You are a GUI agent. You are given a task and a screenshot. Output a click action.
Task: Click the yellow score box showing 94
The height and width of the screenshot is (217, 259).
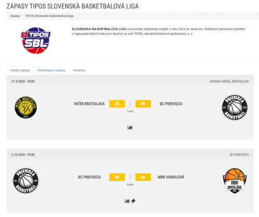pyautogui.click(x=117, y=177)
